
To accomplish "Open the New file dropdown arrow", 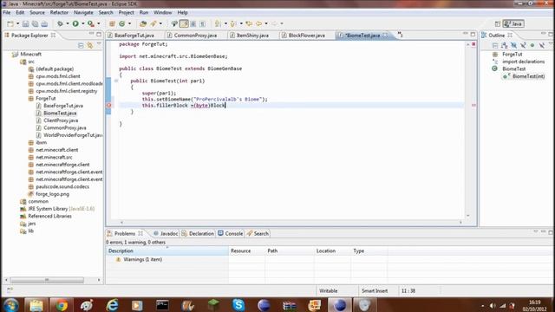I will (x=17, y=23).
